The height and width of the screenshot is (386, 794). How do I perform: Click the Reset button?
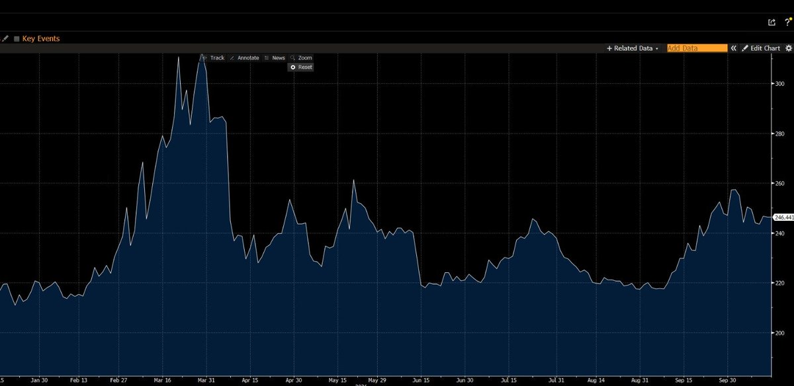coord(301,67)
